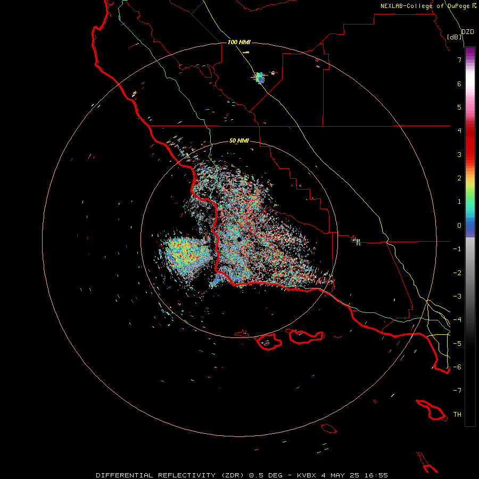Click the -7 value on the color scale

coord(457,391)
